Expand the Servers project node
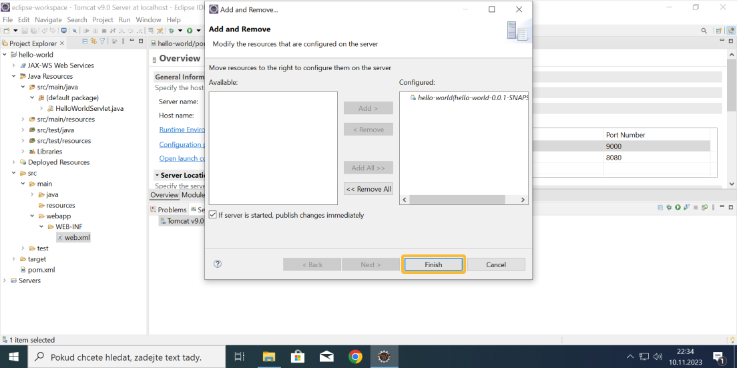Viewport: 737px width, 368px height. tap(4, 281)
